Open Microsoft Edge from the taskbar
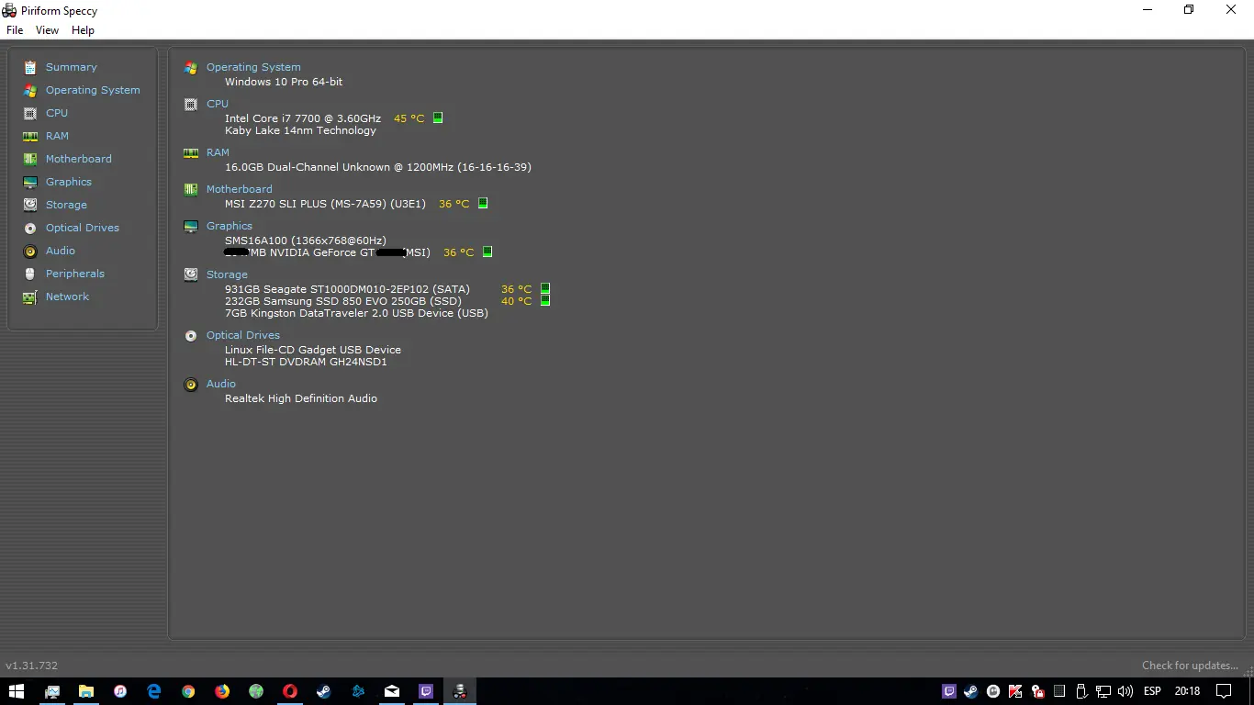 point(153,691)
